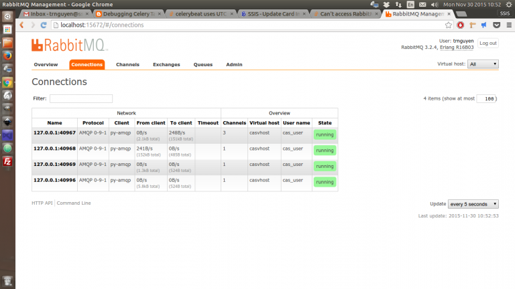The image size is (515, 289).
Task: Reload the page with refresh icon
Action: pyautogui.click(x=44, y=25)
